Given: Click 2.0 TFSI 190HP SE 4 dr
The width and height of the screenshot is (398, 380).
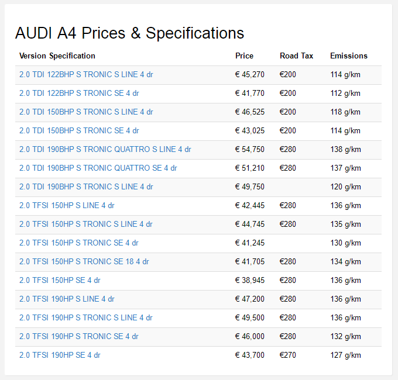Looking at the screenshot, I should click(60, 355).
